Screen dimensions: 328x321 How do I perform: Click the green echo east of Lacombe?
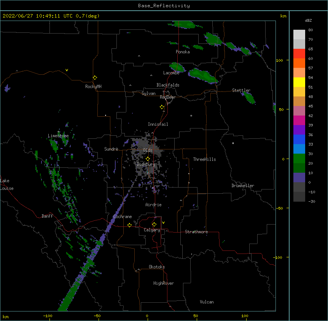(x=202, y=75)
